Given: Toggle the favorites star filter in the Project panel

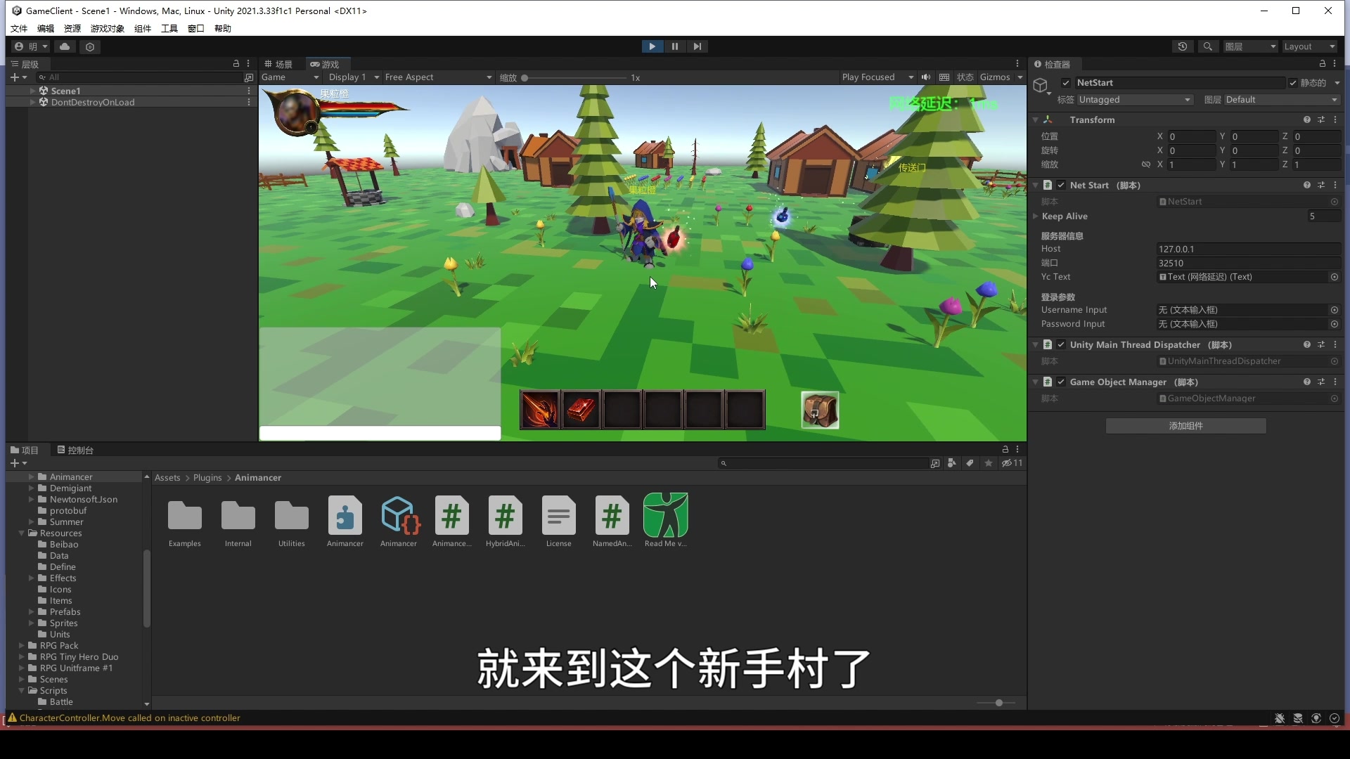Looking at the screenshot, I should (x=989, y=463).
